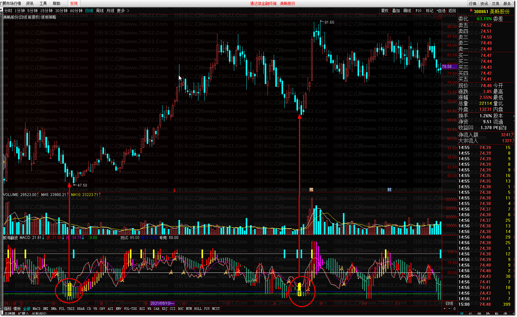
Task: Select the DMA indicator
Action: point(54,309)
